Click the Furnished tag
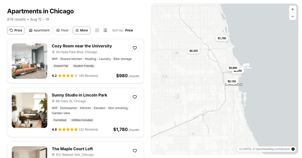Viewport: 302px width, 158px height. pyautogui.click(x=60, y=120)
